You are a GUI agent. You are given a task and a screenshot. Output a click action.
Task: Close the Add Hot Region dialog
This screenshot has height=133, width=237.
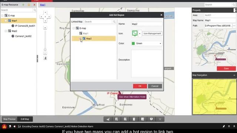161,15
